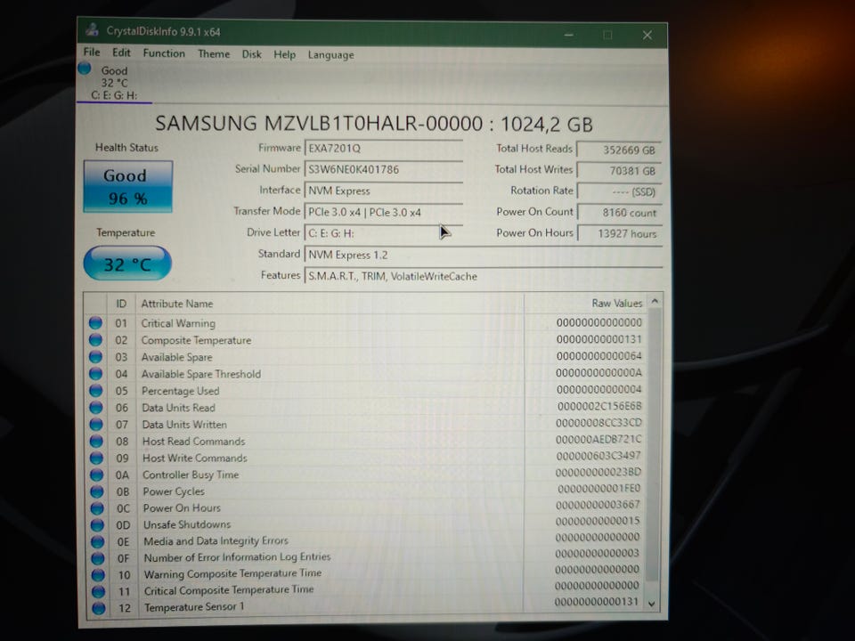Click the status orb for Temperature Sensor 1
The height and width of the screenshot is (641, 855).
point(99,607)
